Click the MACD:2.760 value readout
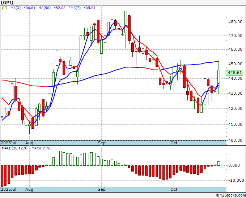 coord(42,148)
